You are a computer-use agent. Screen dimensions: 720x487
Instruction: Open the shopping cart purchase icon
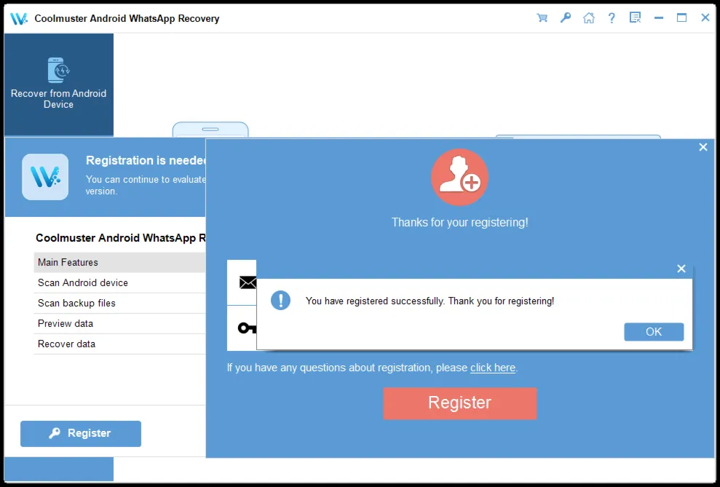[x=542, y=18]
